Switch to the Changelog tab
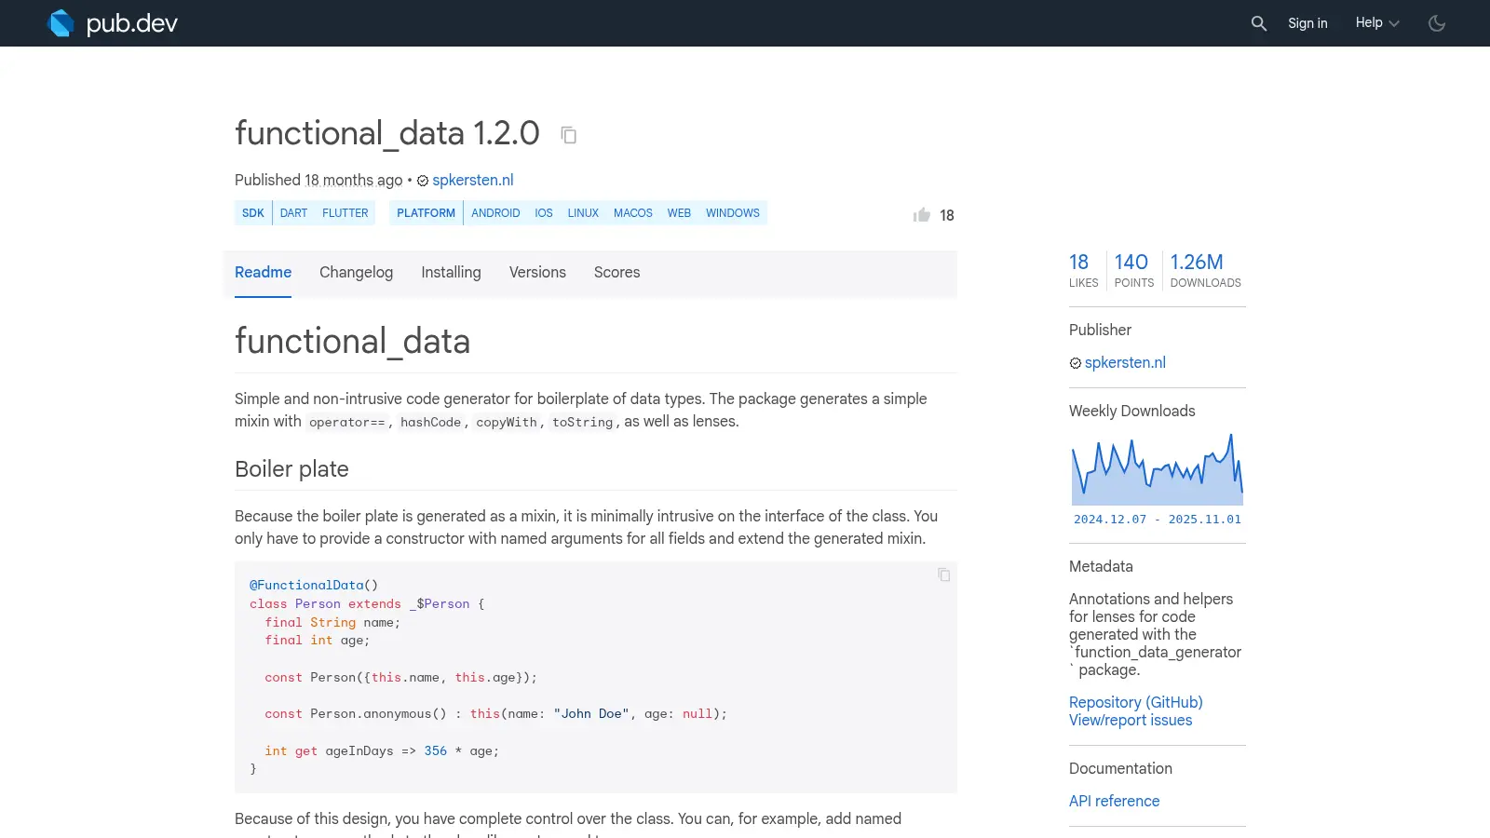Viewport: 1490px width, 838px height. (356, 273)
